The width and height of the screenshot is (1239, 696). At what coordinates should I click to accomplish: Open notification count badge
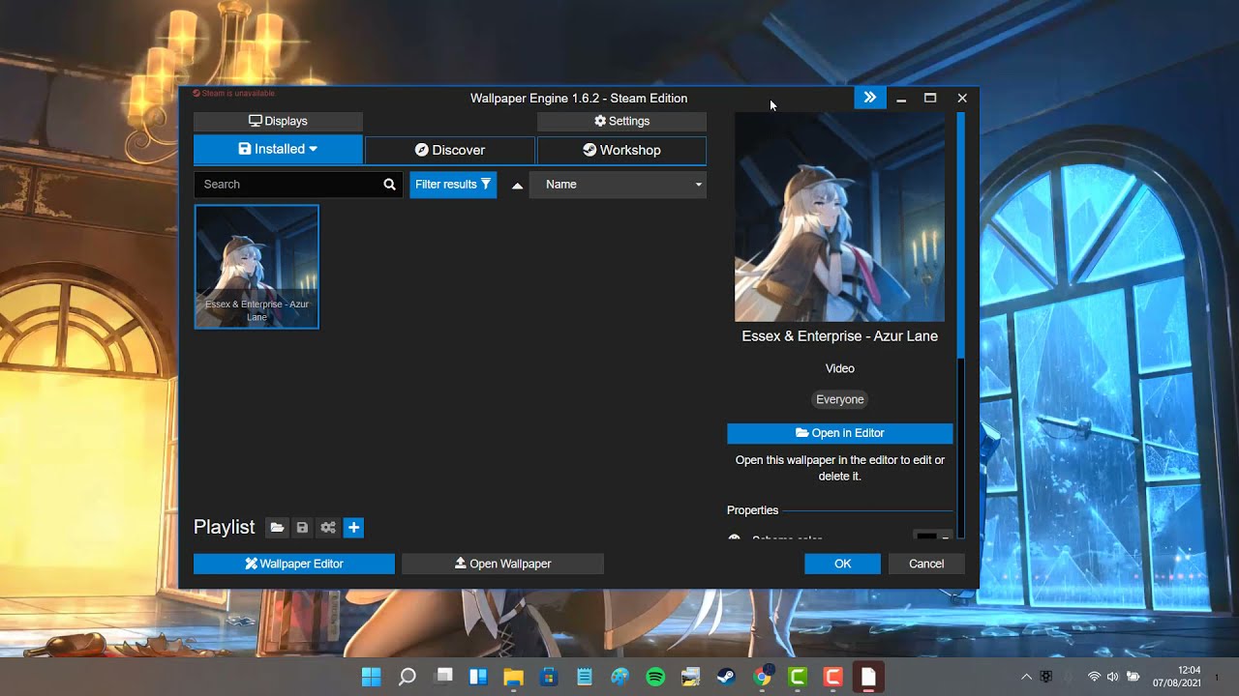pyautogui.click(x=1217, y=678)
